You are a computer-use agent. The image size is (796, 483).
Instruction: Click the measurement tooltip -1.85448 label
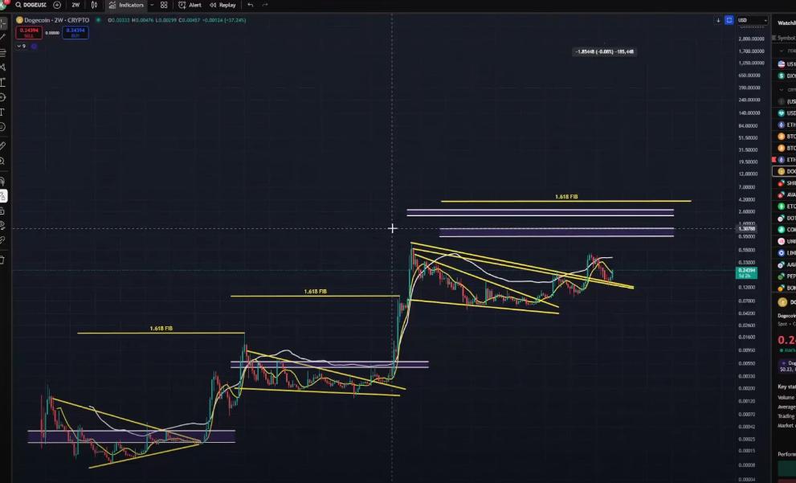(604, 51)
